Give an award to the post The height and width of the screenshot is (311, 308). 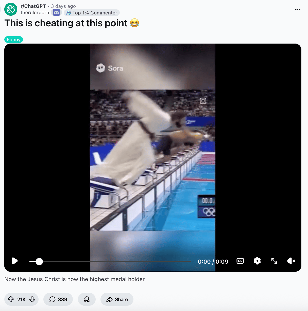pos(87,299)
